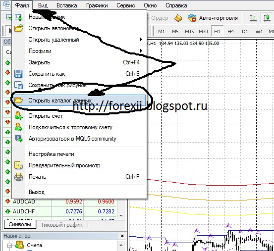Click the yellow tag icon left of Авто-торговля

click(178, 18)
